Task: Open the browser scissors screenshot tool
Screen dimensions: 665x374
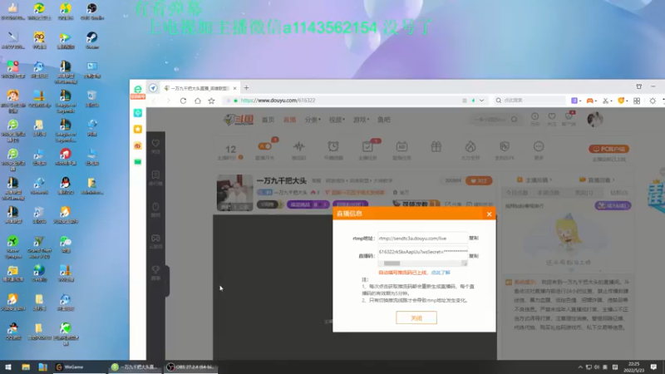Action: point(606,101)
